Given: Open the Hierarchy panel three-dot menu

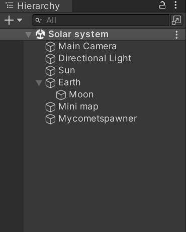Looking at the screenshot, I should (175, 5).
